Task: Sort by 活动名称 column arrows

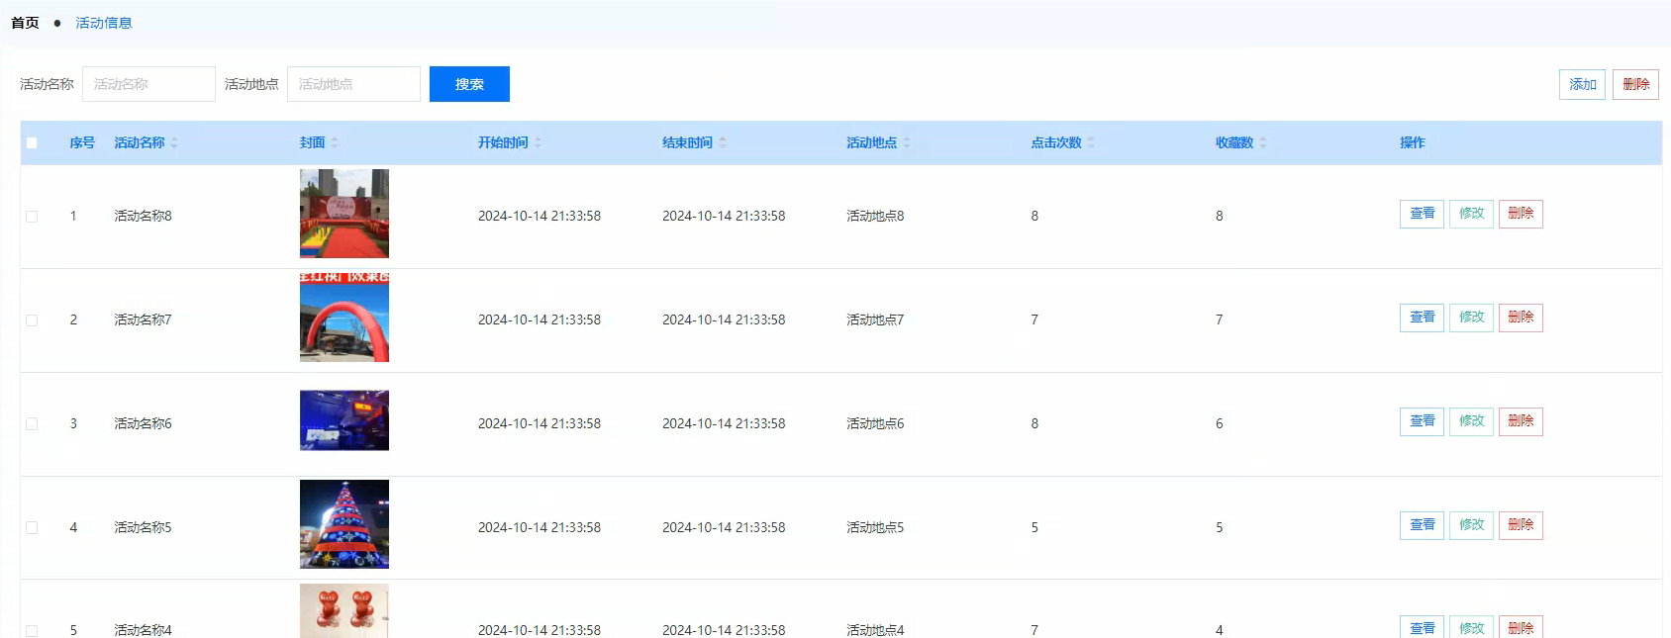Action: [x=174, y=142]
